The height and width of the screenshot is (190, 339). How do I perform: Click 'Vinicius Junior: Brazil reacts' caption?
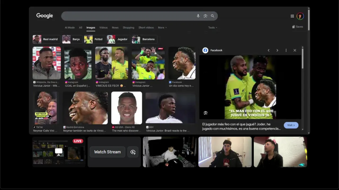pos(168,131)
